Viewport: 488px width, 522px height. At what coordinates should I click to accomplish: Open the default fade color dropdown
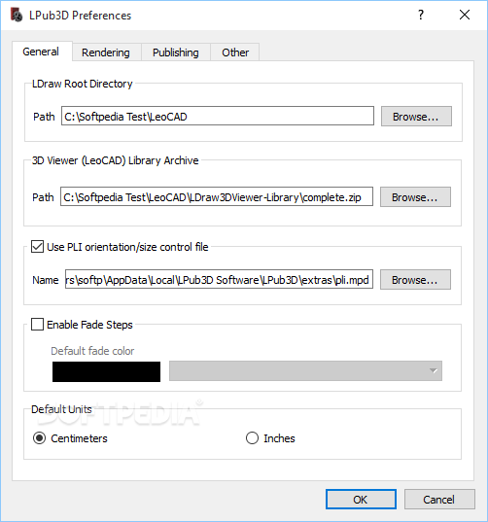(305, 371)
